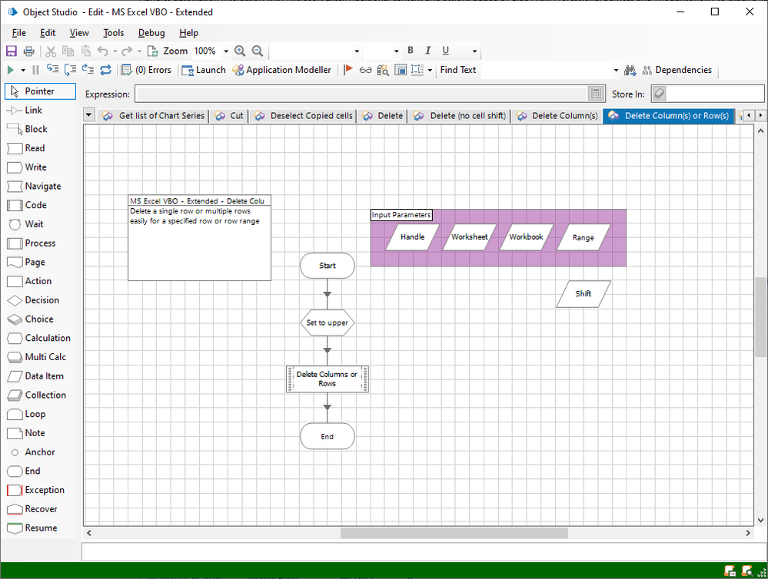Click the Copy icon in toolbar
The image size is (768, 579).
coord(68,51)
